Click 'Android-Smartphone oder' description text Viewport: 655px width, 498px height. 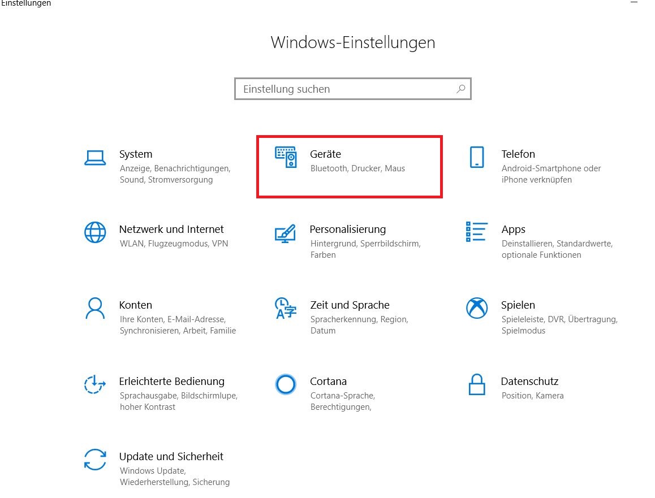pos(551,168)
